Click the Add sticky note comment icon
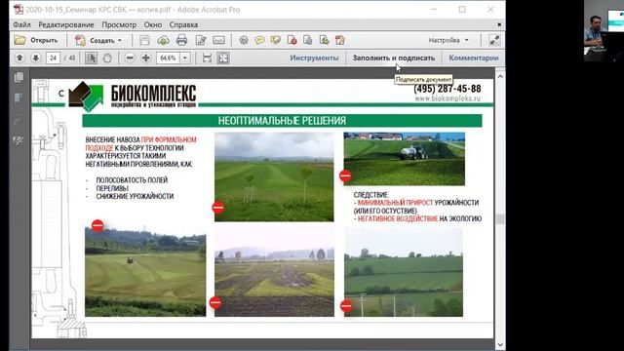This screenshot has height=351, width=624. click(x=260, y=40)
